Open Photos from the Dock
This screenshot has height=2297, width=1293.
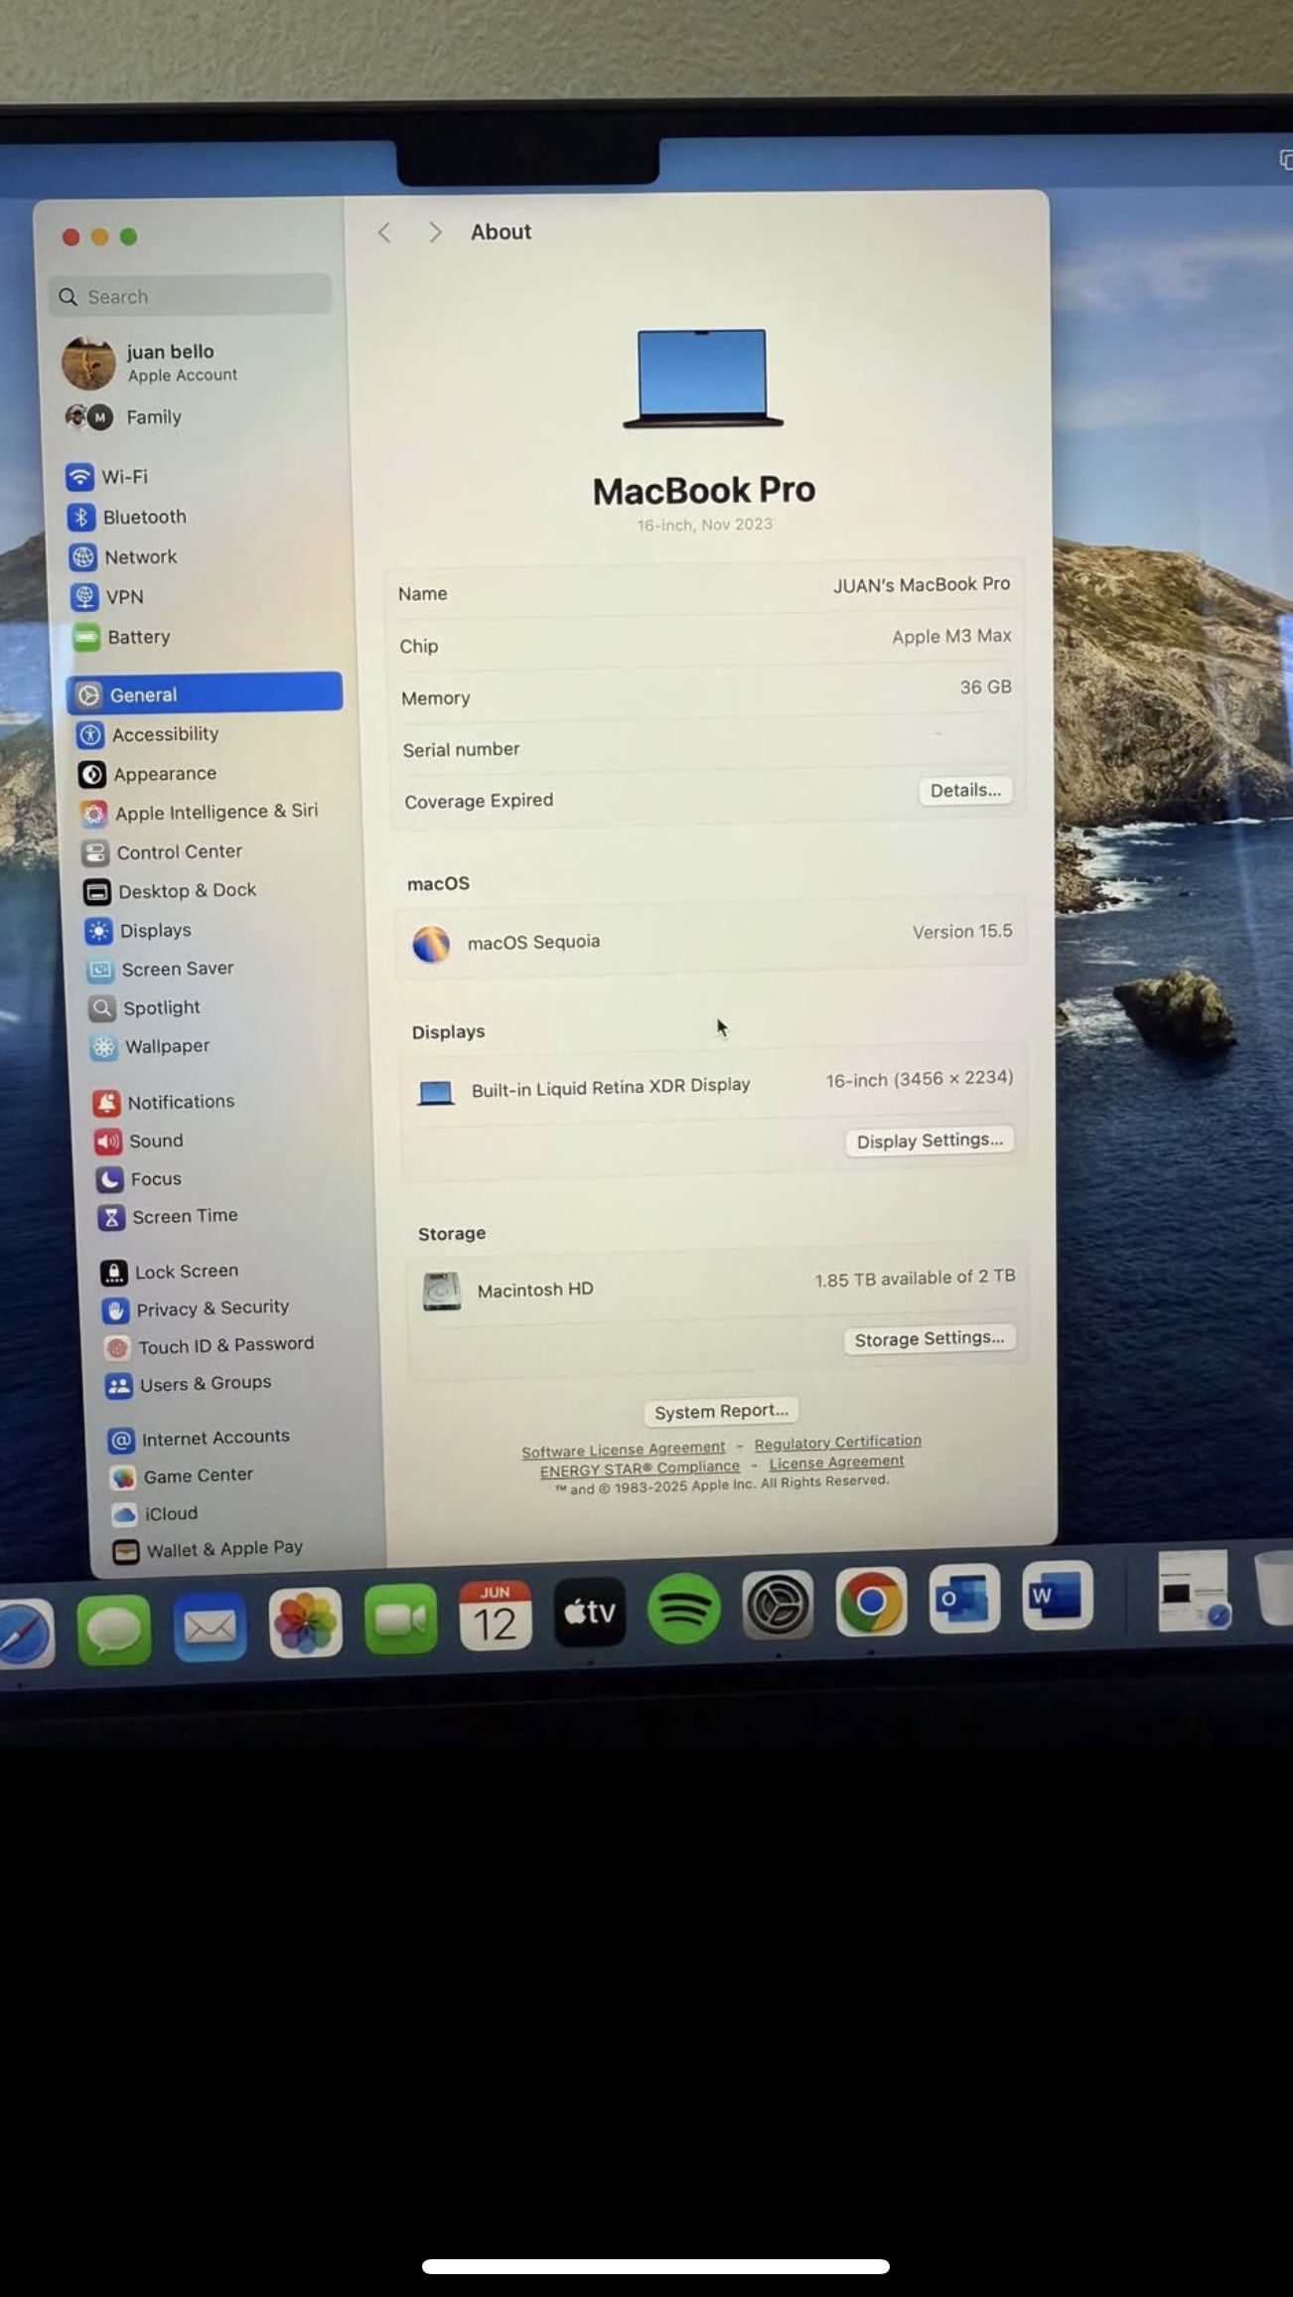(x=305, y=1623)
